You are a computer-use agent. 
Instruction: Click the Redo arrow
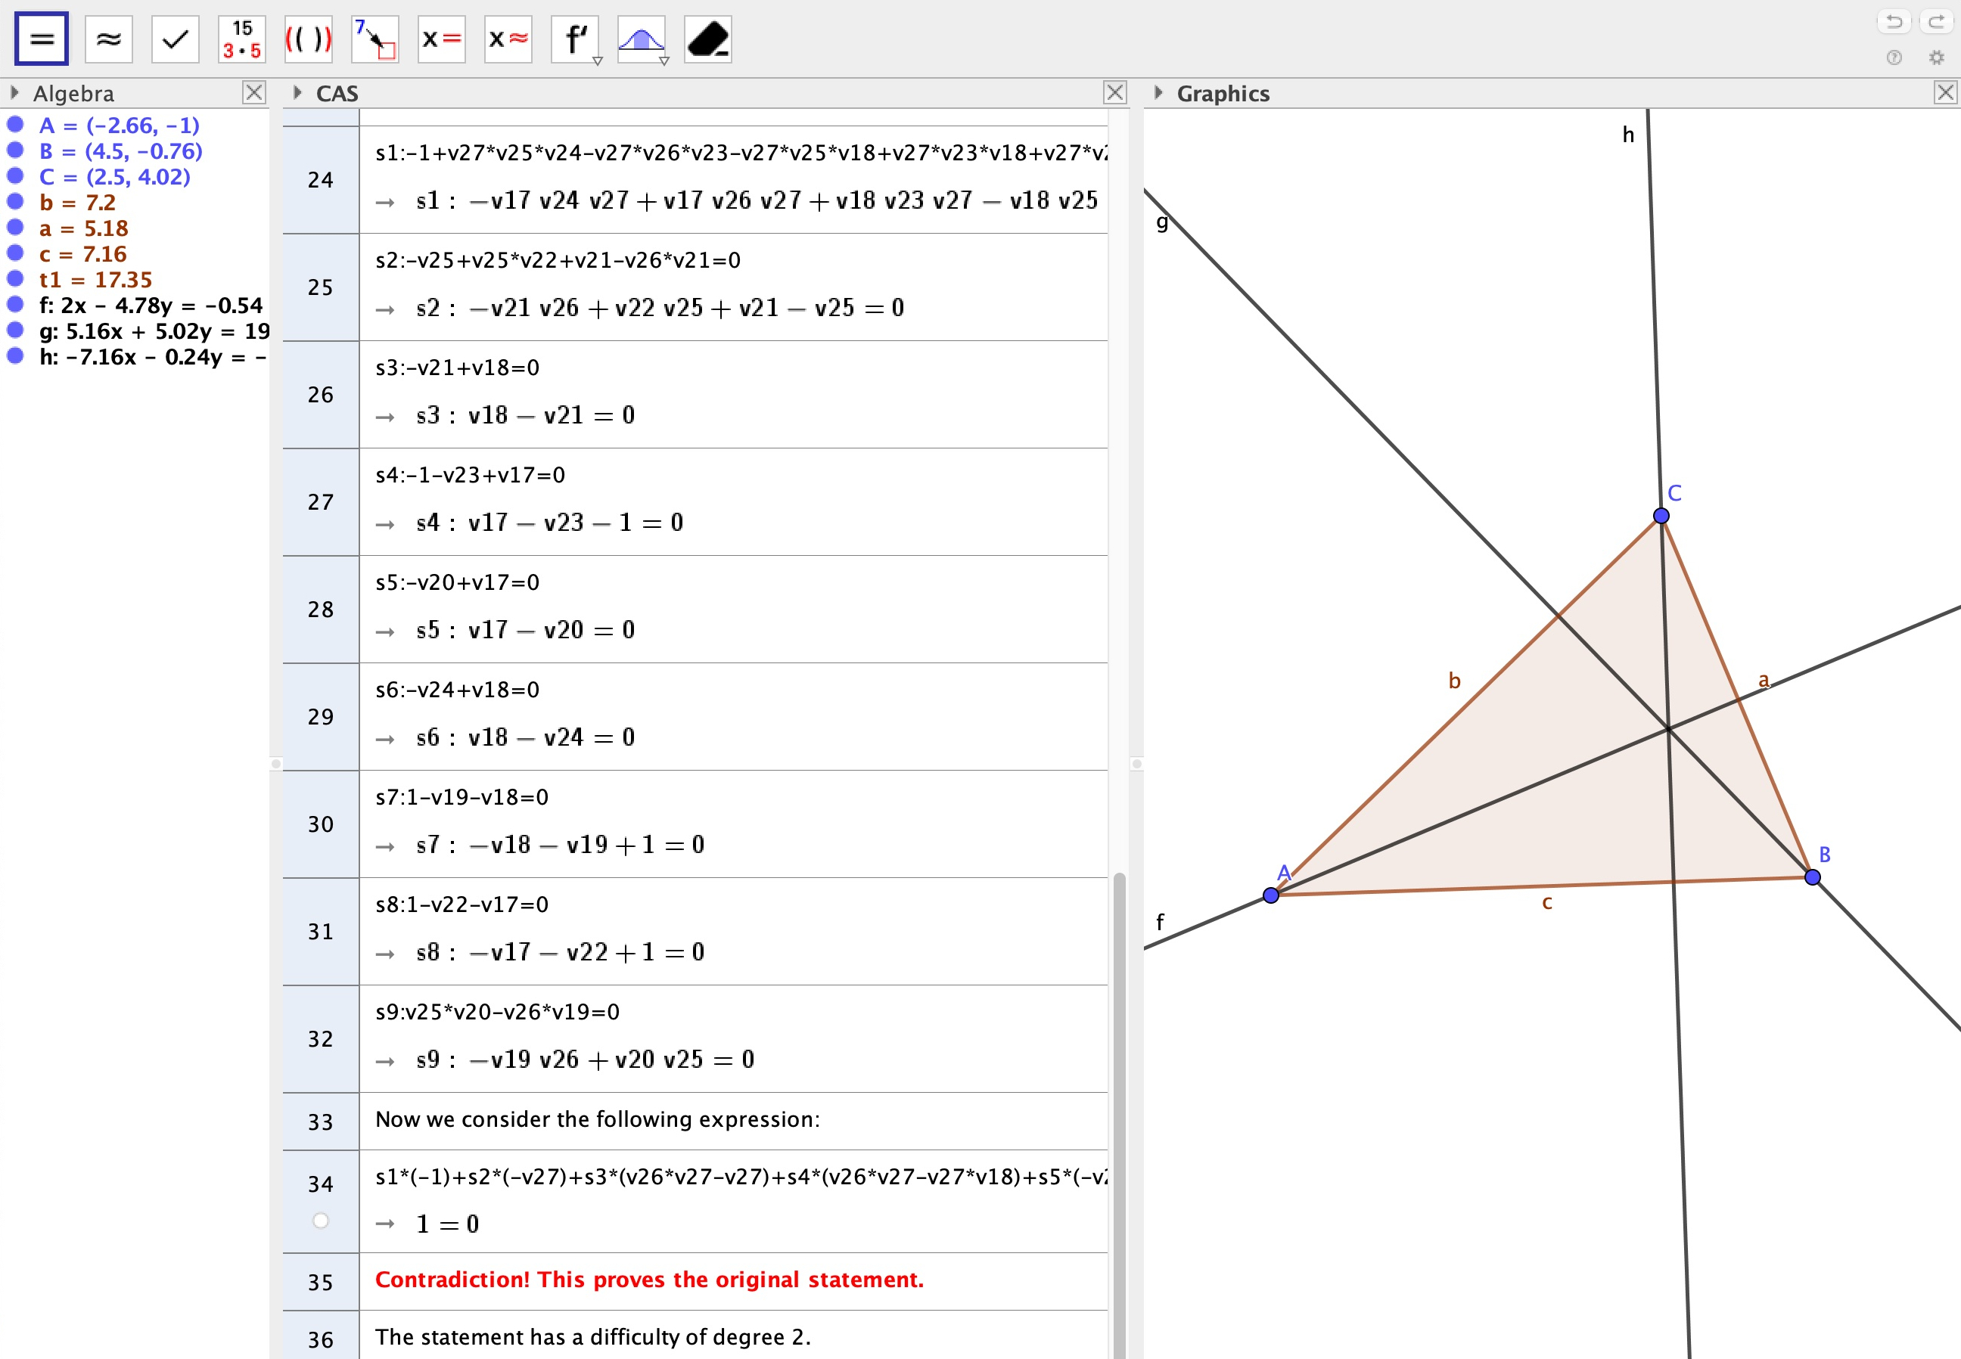pyautogui.click(x=1935, y=21)
